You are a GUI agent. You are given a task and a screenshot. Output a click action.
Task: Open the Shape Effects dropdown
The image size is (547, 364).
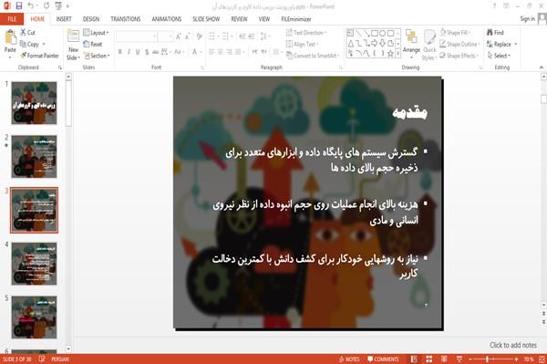point(459,56)
